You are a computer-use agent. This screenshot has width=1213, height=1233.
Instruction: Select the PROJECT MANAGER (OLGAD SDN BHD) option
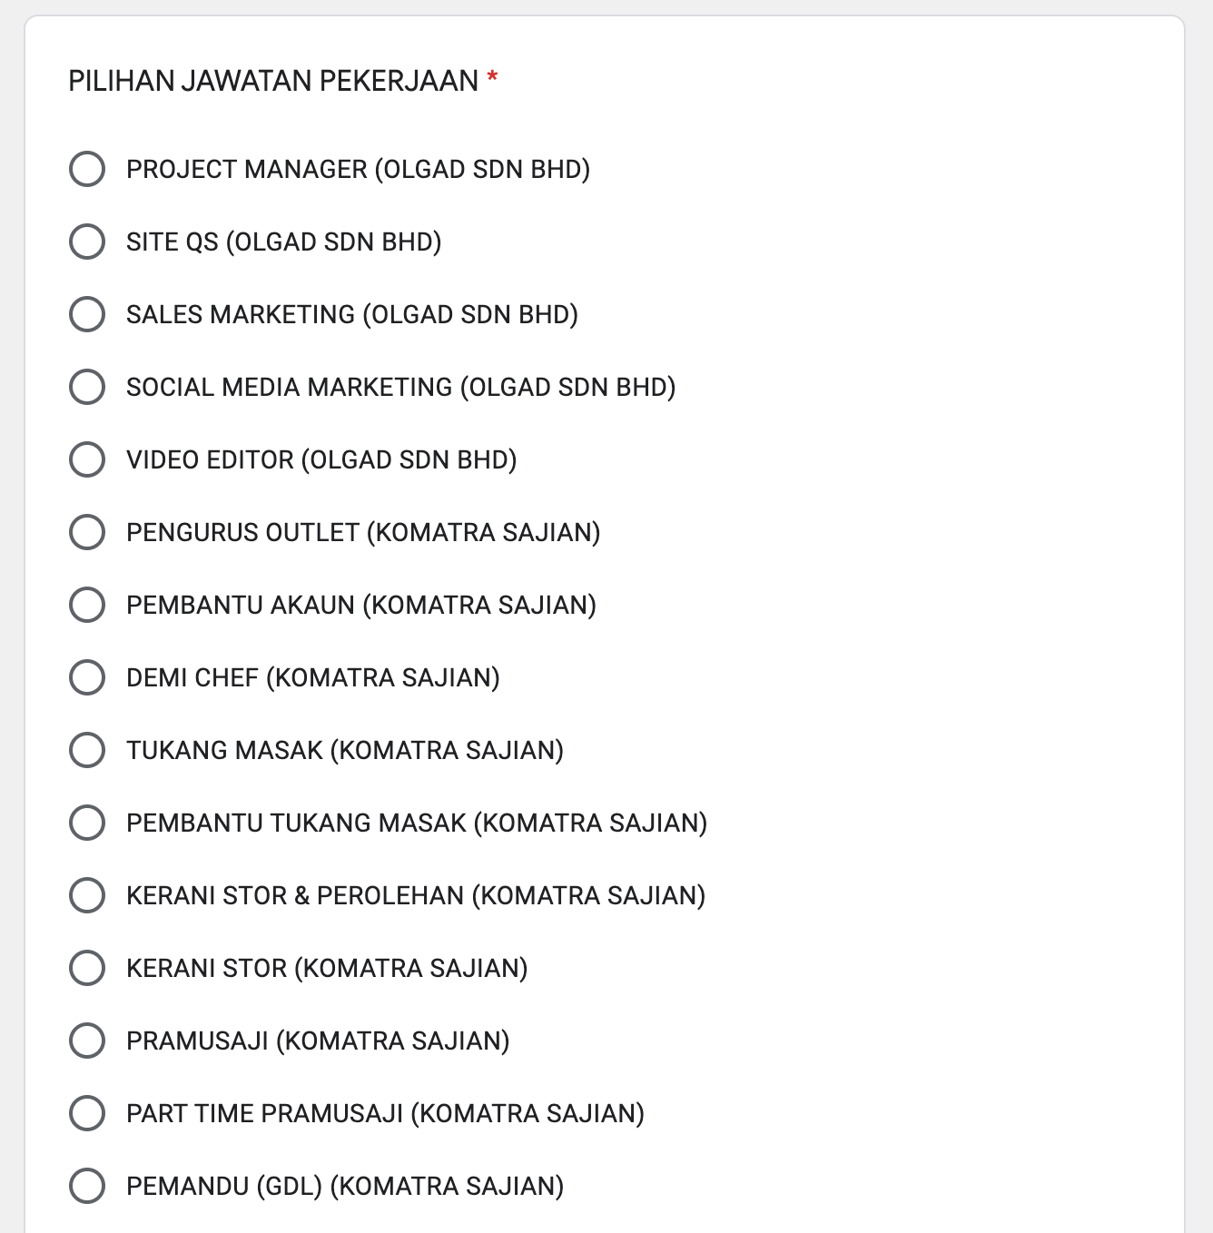[86, 169]
